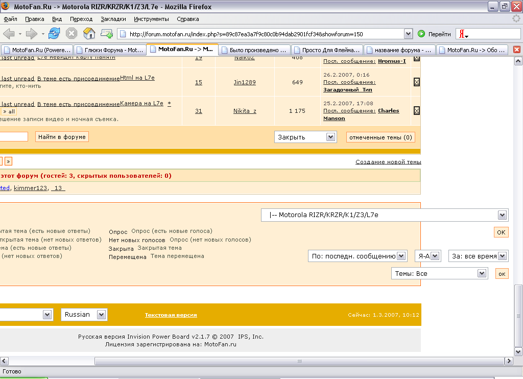Click page icon in address bar

click(x=123, y=34)
